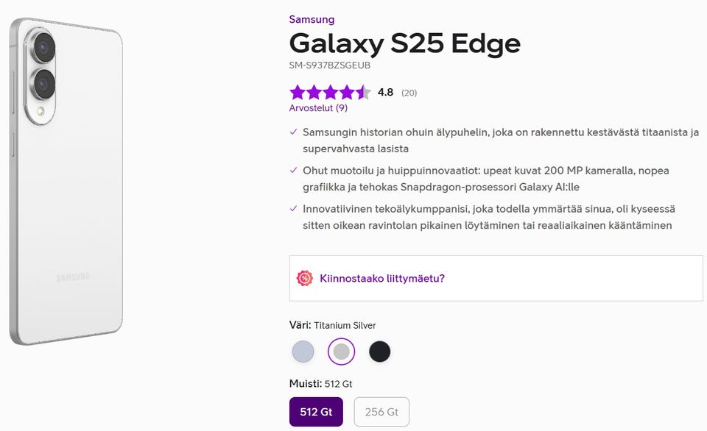This screenshot has width=707, height=431.
Task: Click the checkmark next to 'Innovatiivinen tekoälykumppanisi'
Action: (294, 209)
